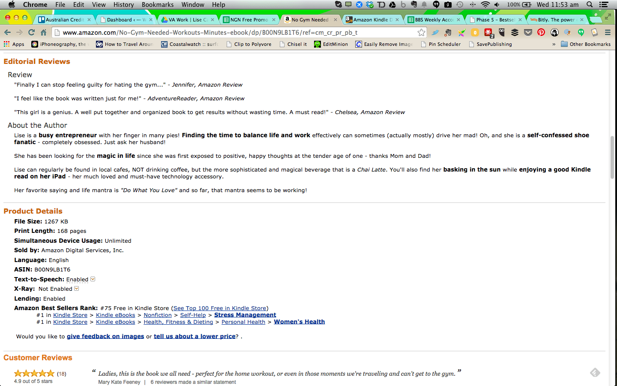The width and height of the screenshot is (617, 386).
Task: Open the Pin Scheduler bookmark
Action: pyautogui.click(x=441, y=44)
